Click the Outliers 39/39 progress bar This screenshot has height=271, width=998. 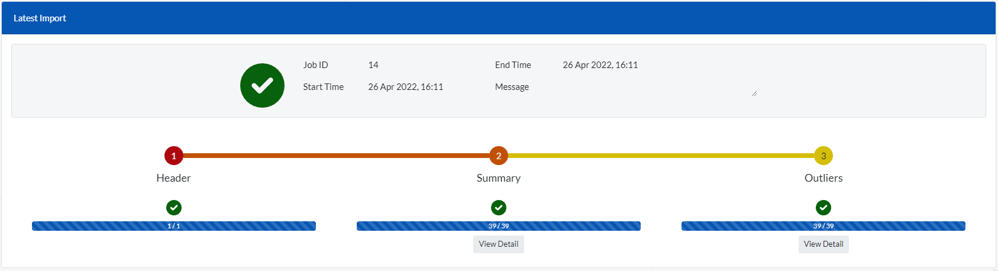823,226
